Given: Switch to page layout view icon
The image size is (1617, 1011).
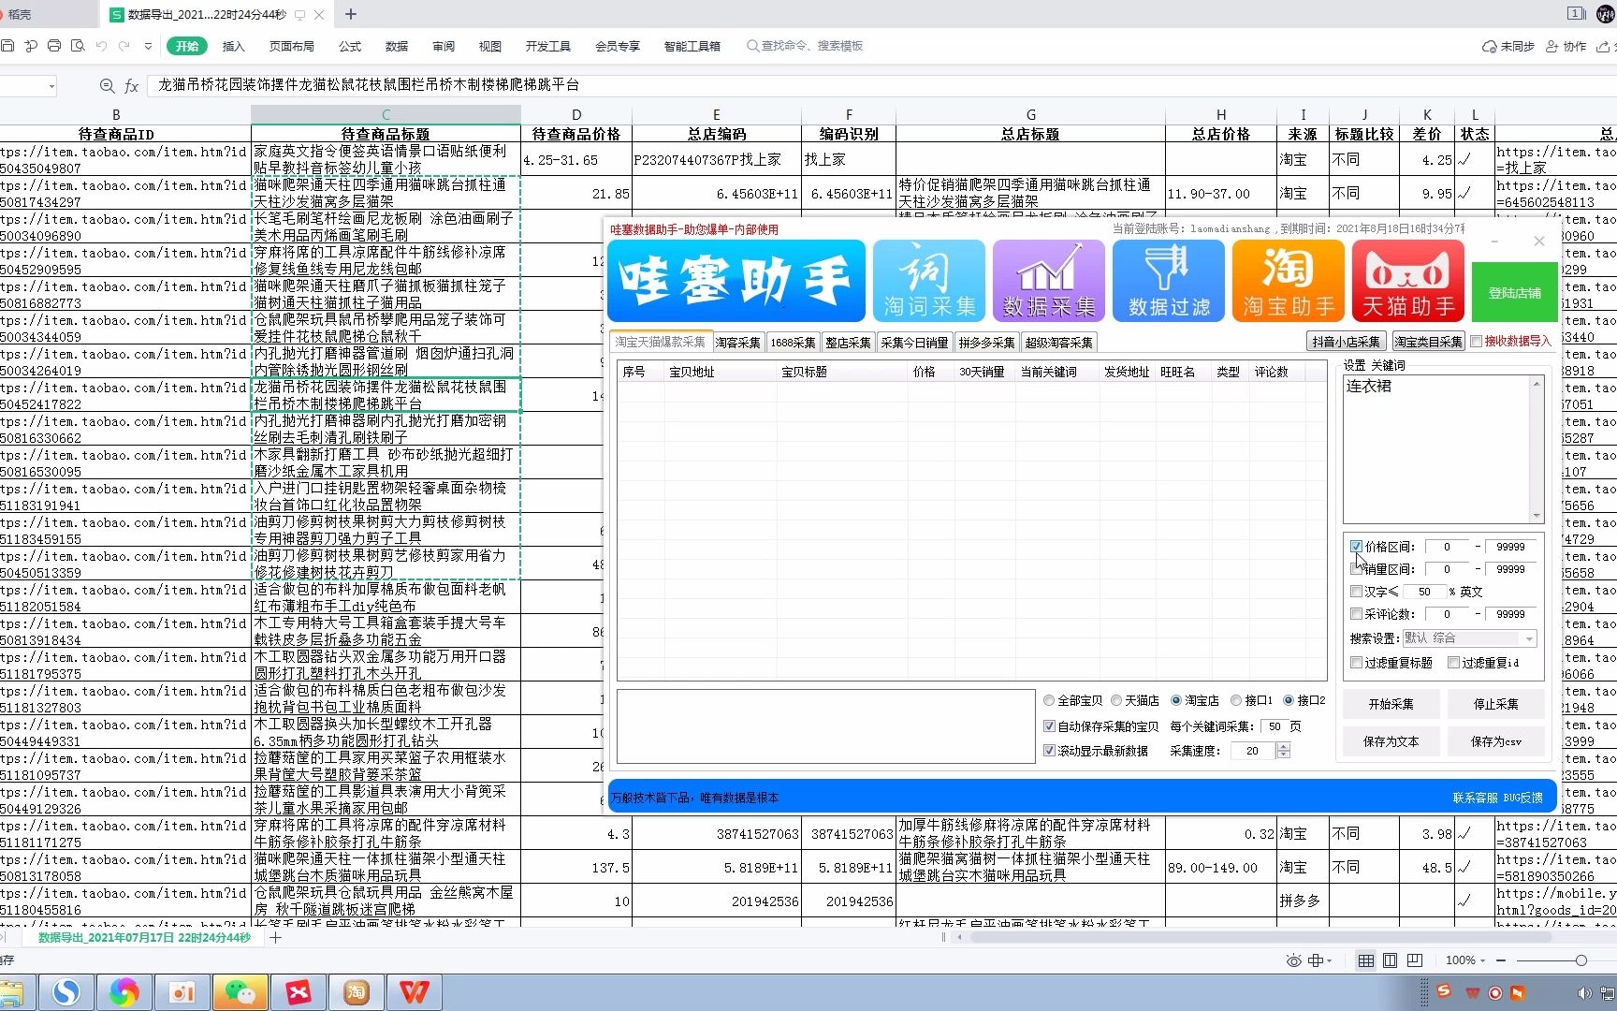Looking at the screenshot, I should [x=1391, y=960].
